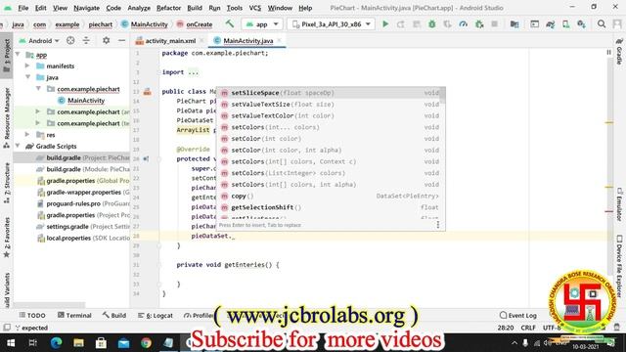Select setValueTextColor(int color) completion
Viewport: 626px width, 352px height.
331,115
